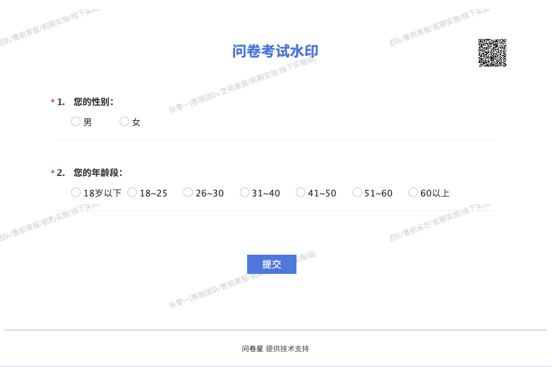Image resolution: width=552 pixels, height=367 pixels.
Task: Choose the 41~50 age option
Action: click(301, 193)
